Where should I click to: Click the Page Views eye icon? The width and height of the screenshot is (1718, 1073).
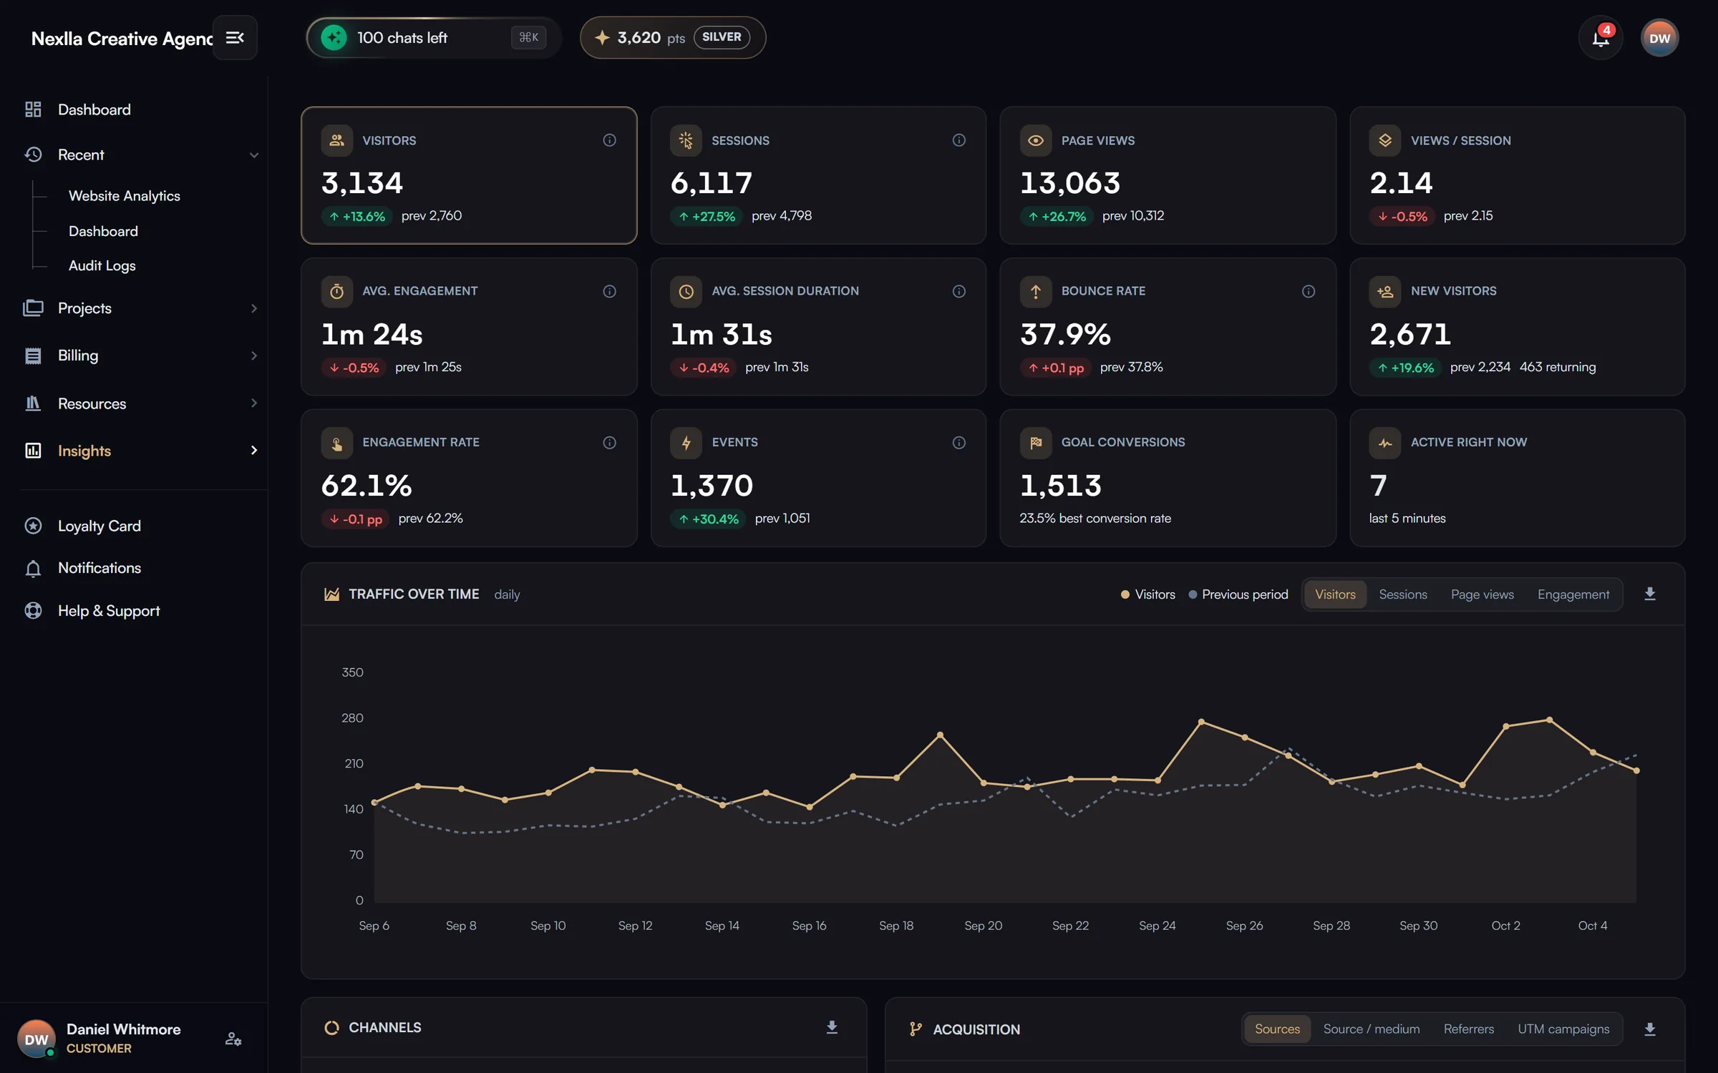1035,140
